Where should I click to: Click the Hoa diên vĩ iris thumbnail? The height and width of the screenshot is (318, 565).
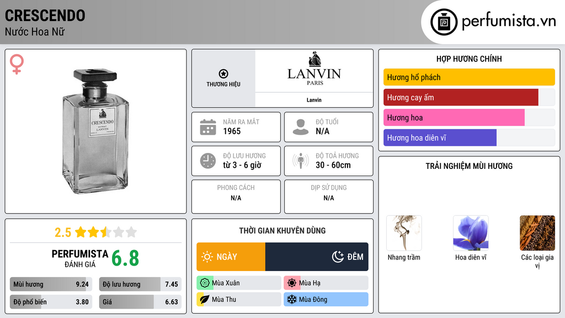[x=471, y=233]
